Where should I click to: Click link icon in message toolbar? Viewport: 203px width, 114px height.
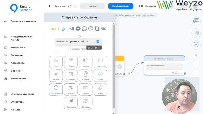pos(92,48)
